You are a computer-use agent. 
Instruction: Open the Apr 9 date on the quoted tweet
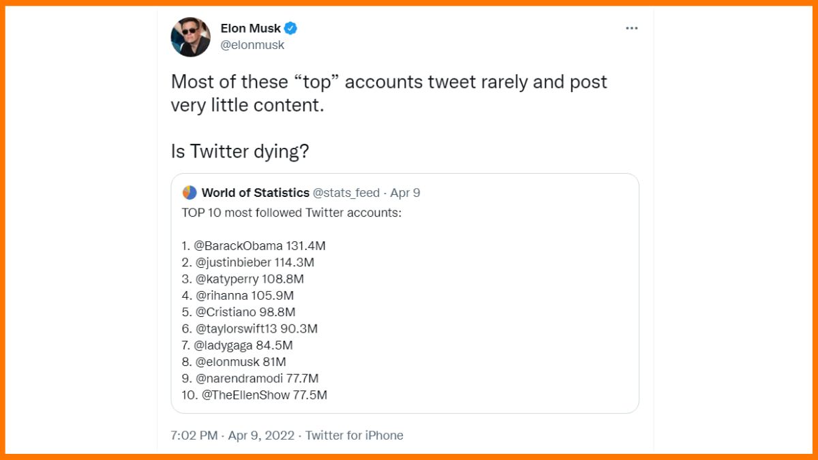(408, 192)
